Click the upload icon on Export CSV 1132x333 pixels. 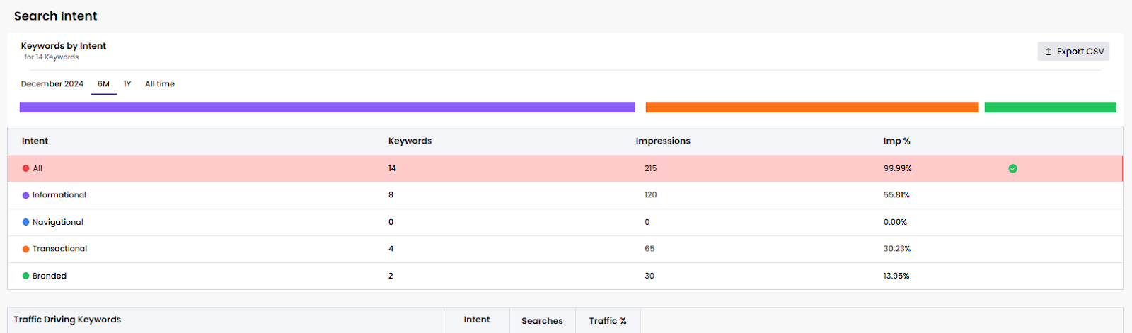(x=1049, y=52)
